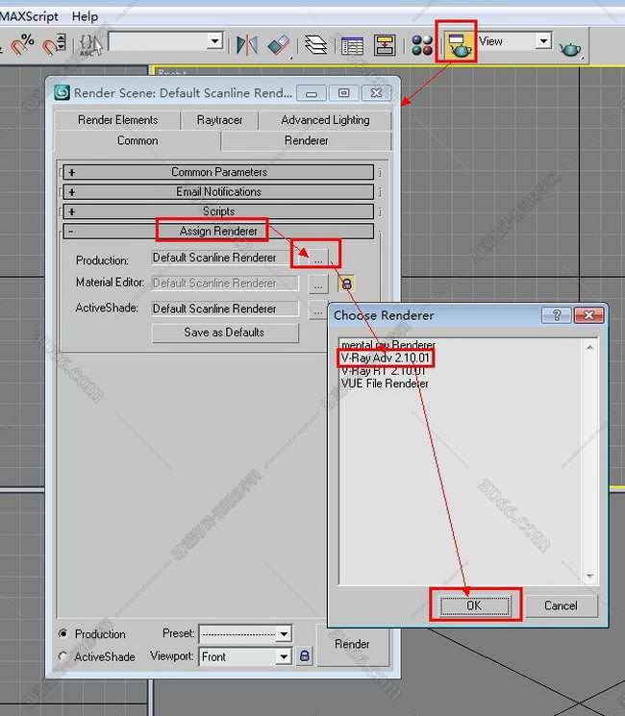Open the Material Editor spheres icon

click(x=422, y=45)
